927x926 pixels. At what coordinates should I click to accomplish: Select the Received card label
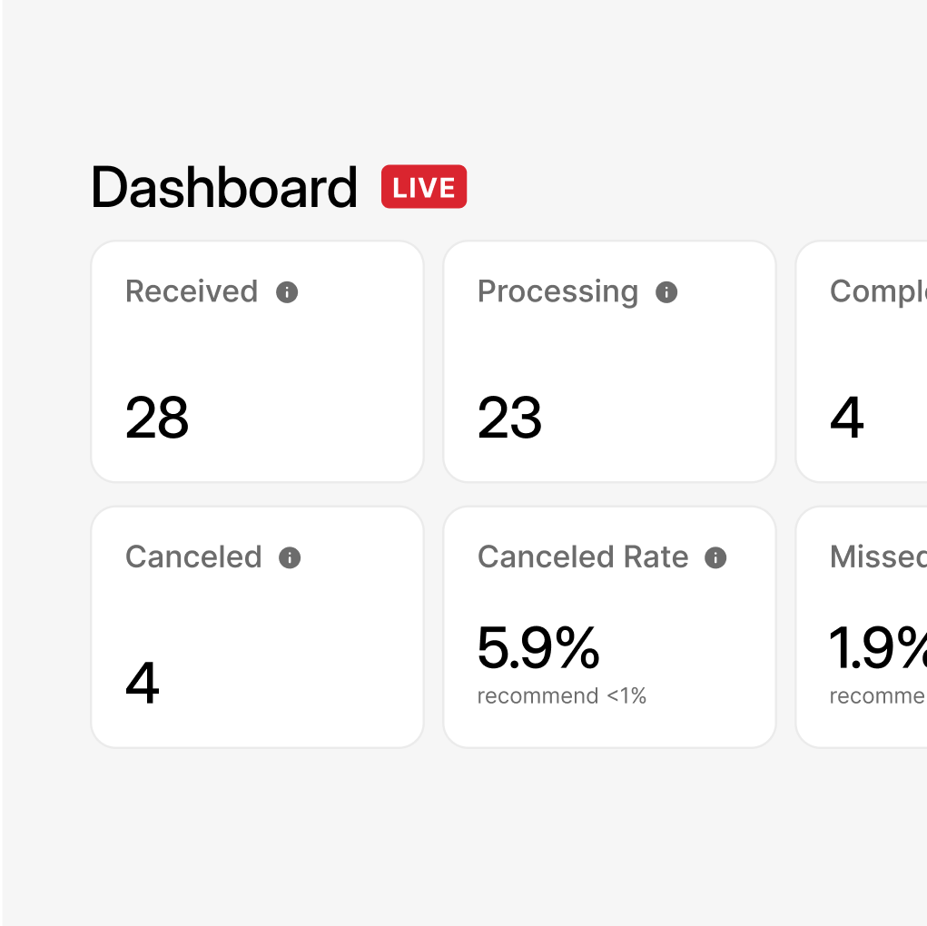point(192,291)
